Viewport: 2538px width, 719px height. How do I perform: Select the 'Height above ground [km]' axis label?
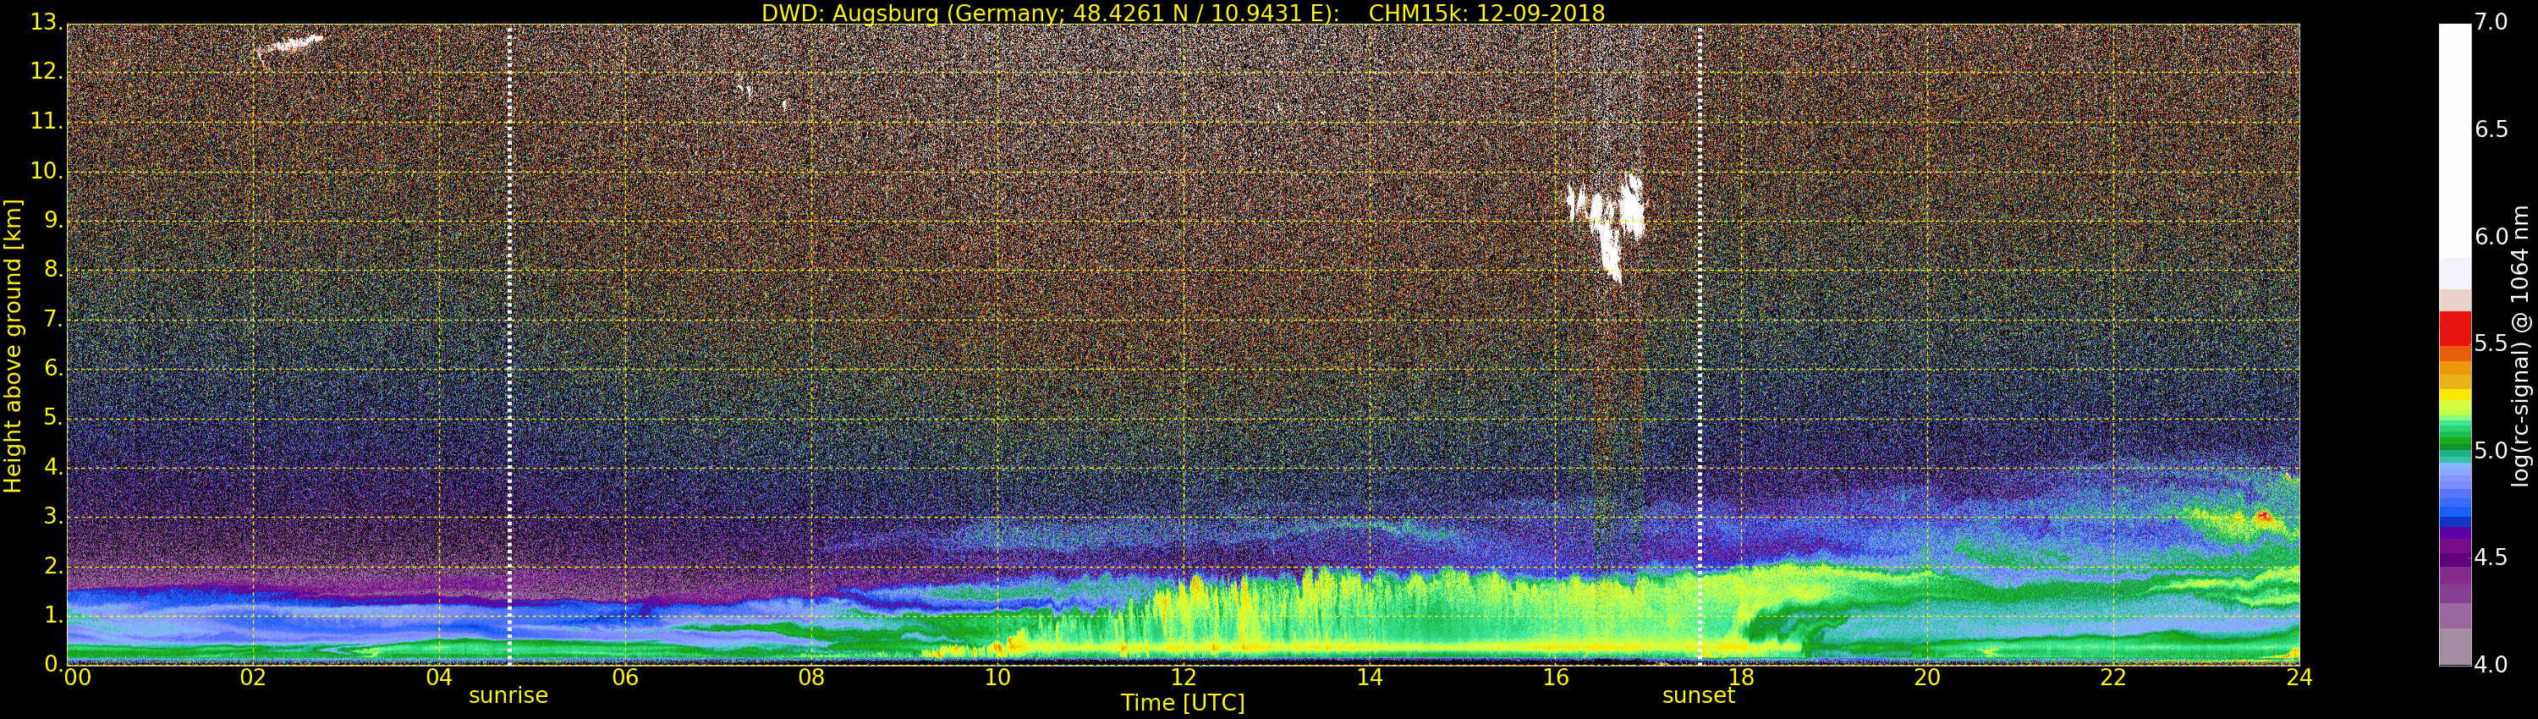point(13,346)
